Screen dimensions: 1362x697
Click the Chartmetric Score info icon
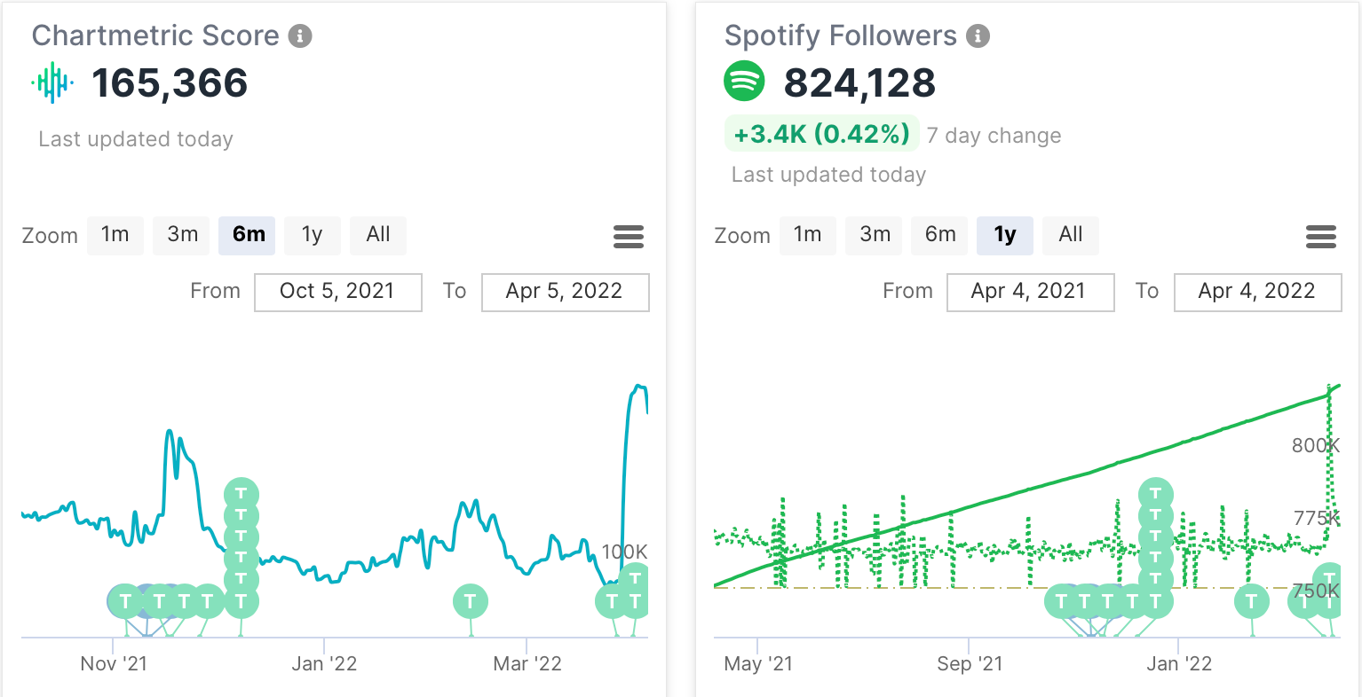coord(301,36)
